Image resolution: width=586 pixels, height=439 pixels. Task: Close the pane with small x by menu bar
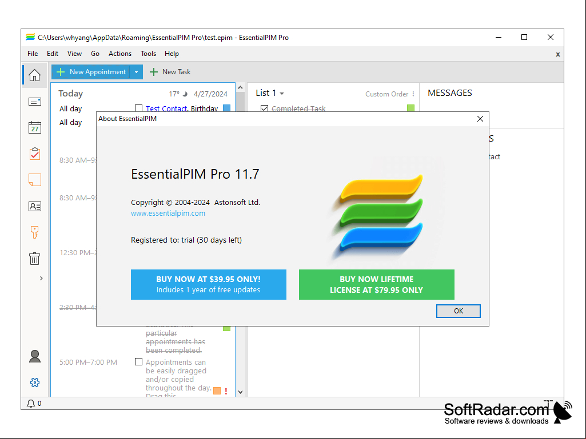557,54
